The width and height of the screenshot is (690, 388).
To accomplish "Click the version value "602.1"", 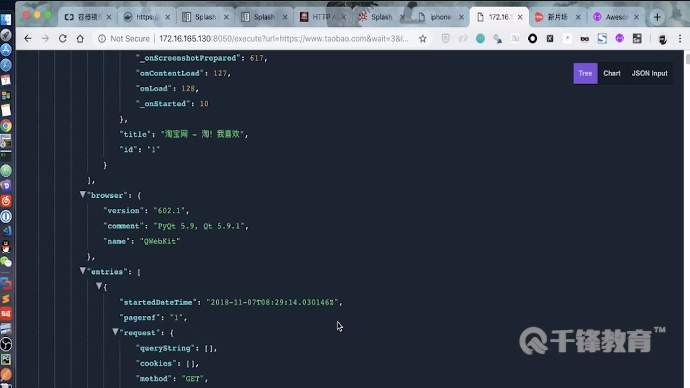I will [169, 210].
